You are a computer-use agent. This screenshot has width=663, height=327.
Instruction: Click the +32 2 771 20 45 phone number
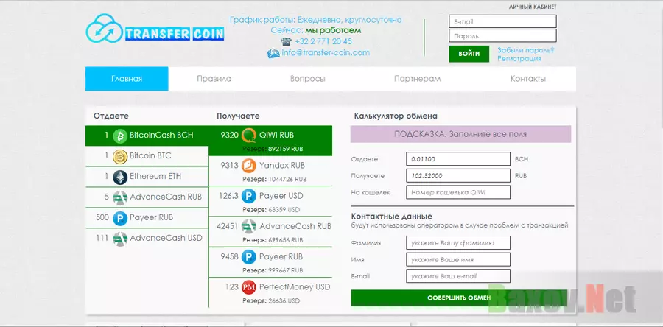click(x=323, y=41)
